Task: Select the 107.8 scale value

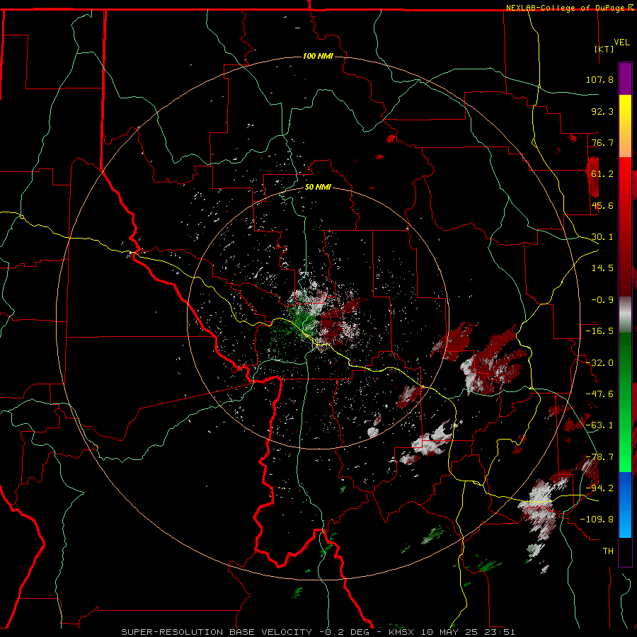Action: (x=599, y=79)
